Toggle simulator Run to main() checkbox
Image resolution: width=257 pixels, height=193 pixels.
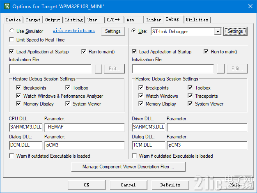84,51
